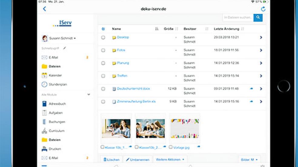Collapse the Alle Module section chevron

pyautogui.click(x=88, y=94)
